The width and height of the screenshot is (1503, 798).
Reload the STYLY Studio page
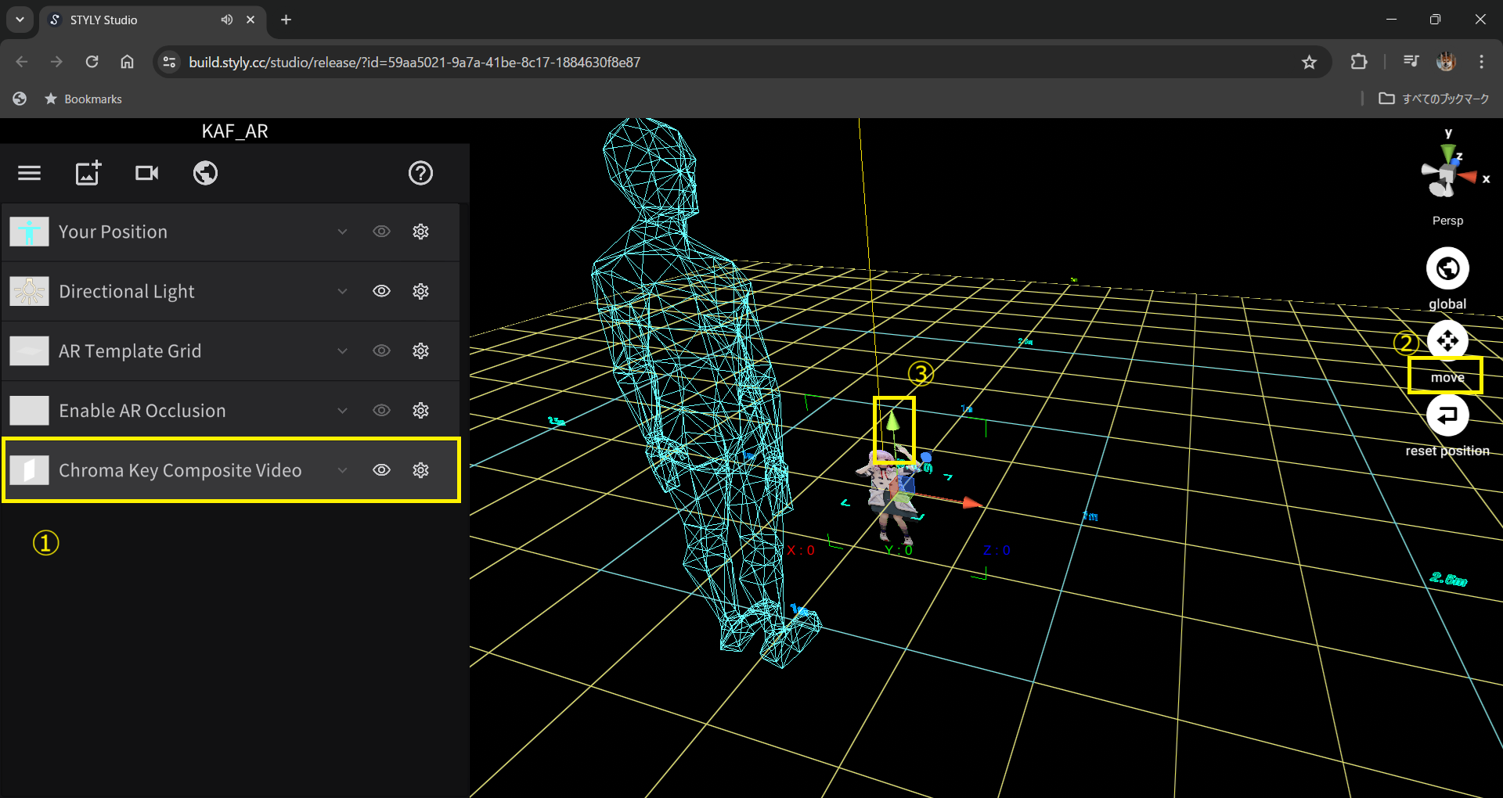click(92, 62)
